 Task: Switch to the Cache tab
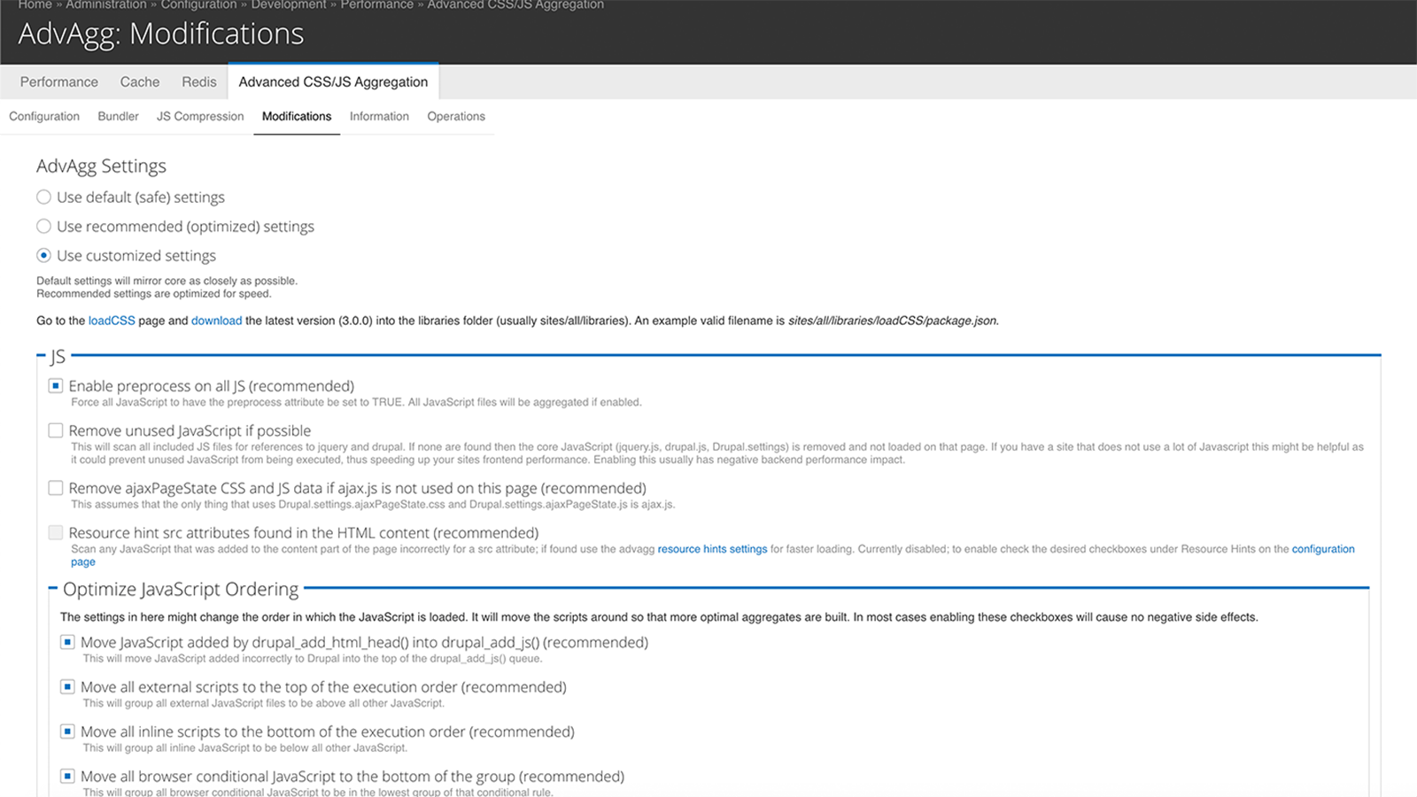coord(140,81)
